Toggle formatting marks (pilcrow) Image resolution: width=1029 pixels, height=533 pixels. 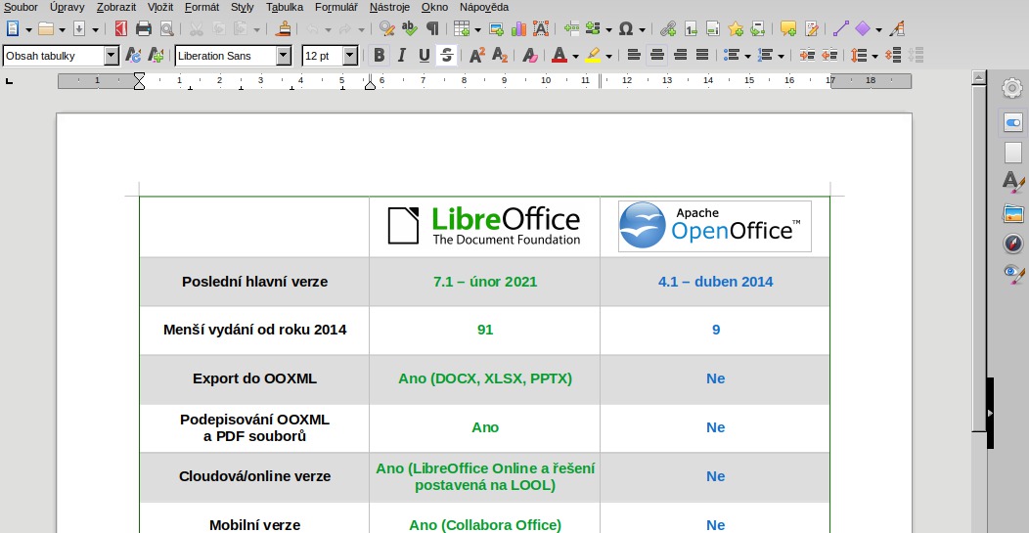coord(431,29)
